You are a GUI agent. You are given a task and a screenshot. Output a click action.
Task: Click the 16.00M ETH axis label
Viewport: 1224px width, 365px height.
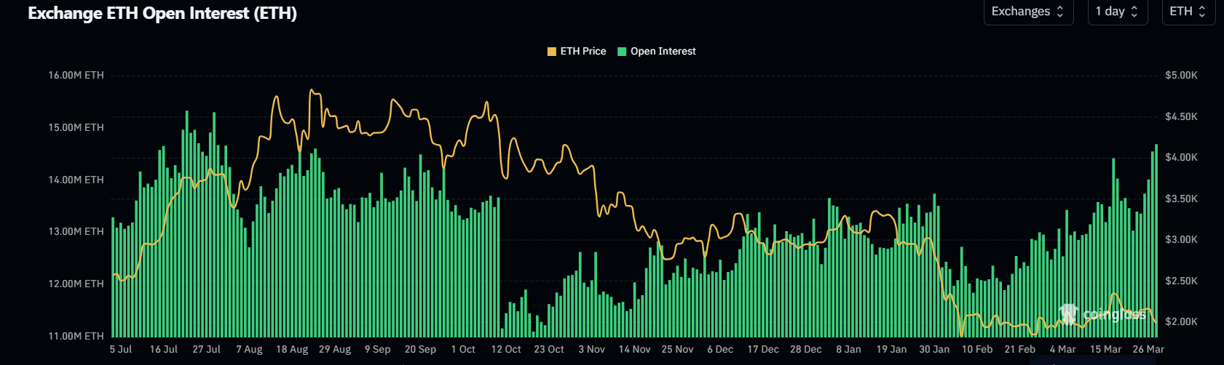76,75
